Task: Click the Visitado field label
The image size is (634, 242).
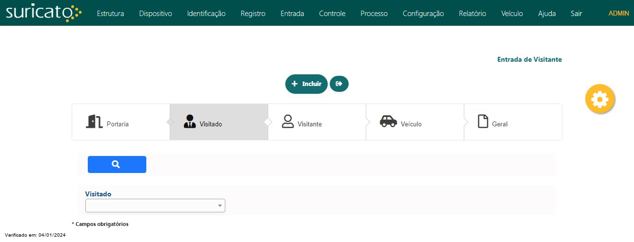Action: tap(98, 194)
